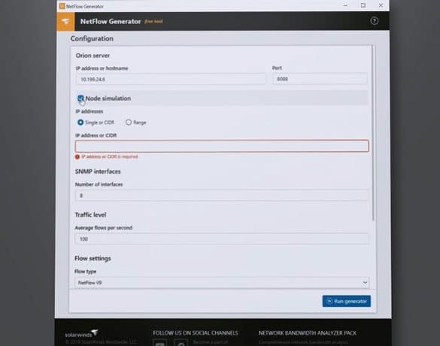The image size is (440, 346).
Task: Click the Configuration panel vertical scrollbar
Action: (373, 133)
